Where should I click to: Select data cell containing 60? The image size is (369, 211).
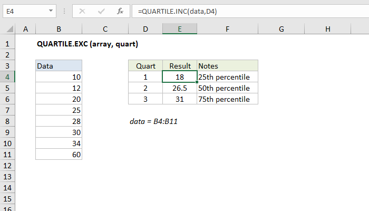click(59, 155)
